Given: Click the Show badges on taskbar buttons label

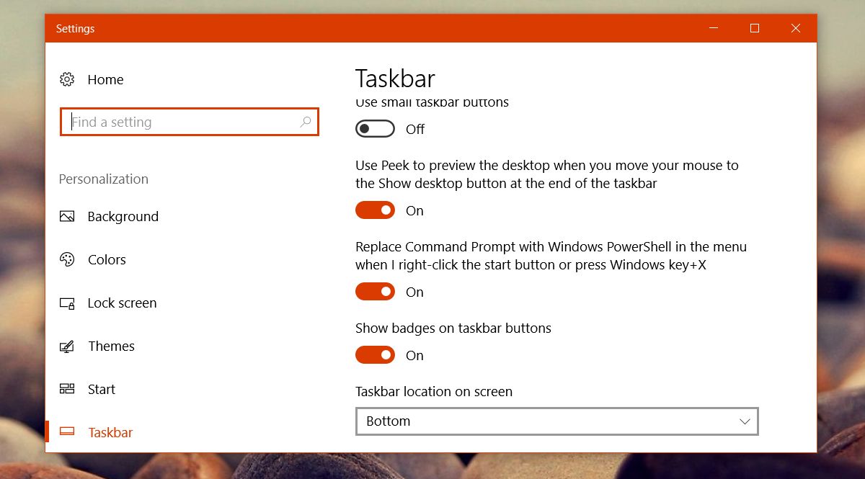Looking at the screenshot, I should pos(453,328).
